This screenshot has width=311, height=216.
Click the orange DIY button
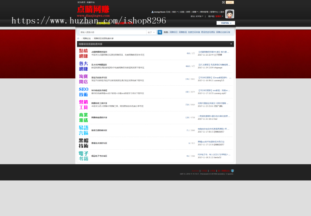(x=230, y=2)
